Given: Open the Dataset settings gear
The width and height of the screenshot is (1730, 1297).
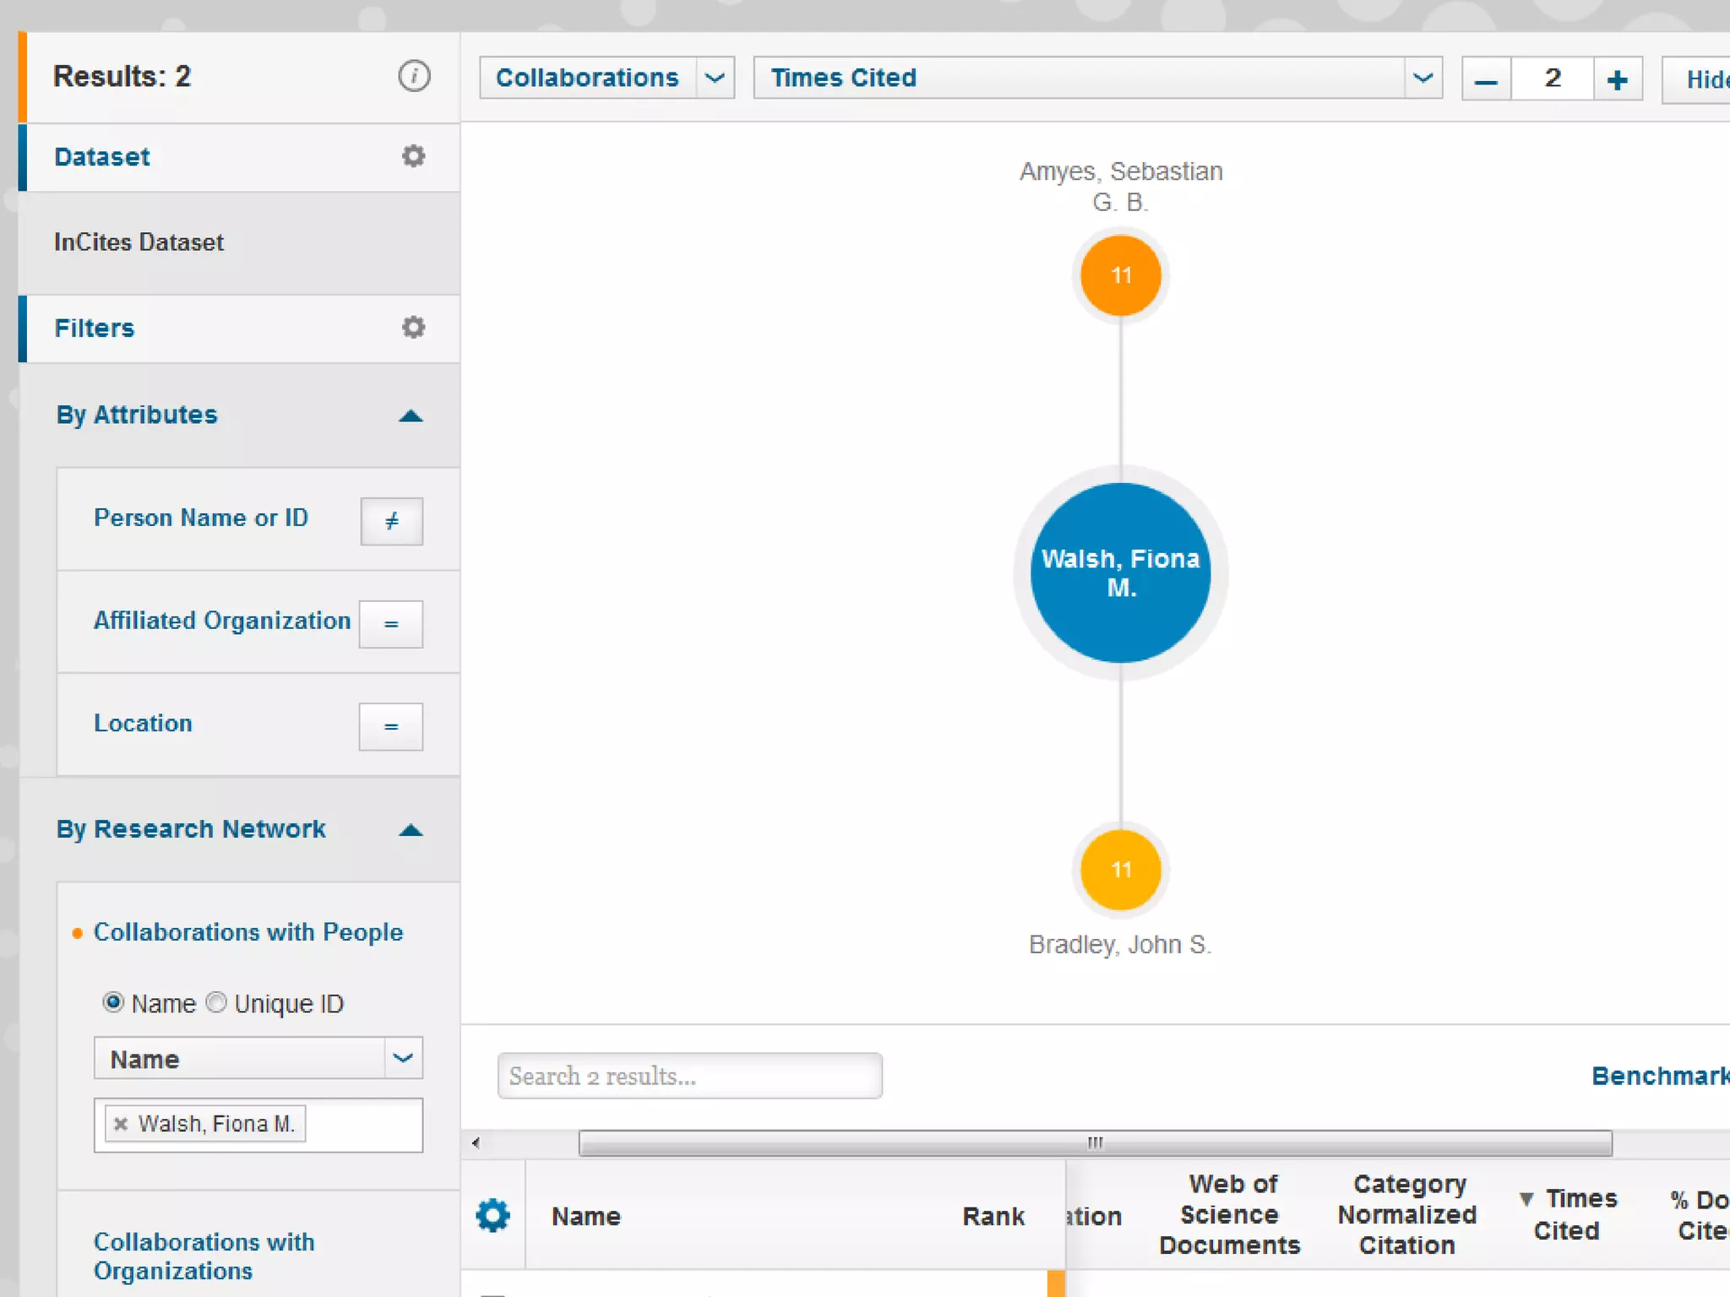Looking at the screenshot, I should click(413, 156).
